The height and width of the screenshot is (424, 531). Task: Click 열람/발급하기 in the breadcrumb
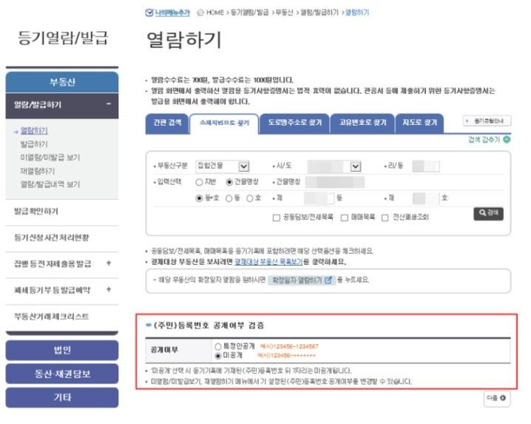pos(319,13)
